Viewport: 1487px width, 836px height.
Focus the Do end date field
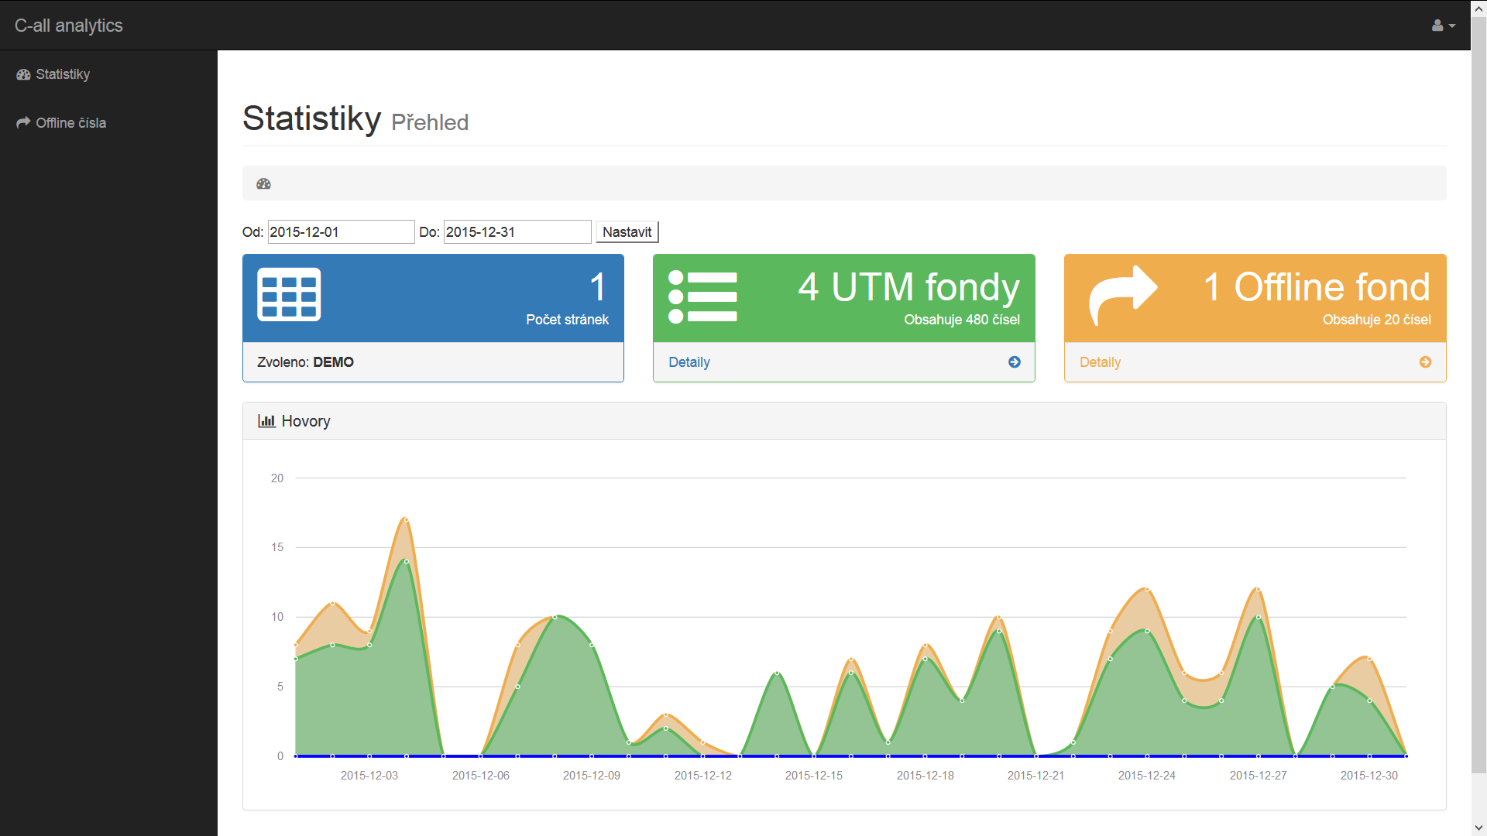[x=517, y=232]
